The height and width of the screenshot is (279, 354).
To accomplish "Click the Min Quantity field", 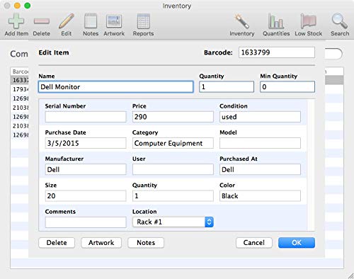I will point(287,87).
